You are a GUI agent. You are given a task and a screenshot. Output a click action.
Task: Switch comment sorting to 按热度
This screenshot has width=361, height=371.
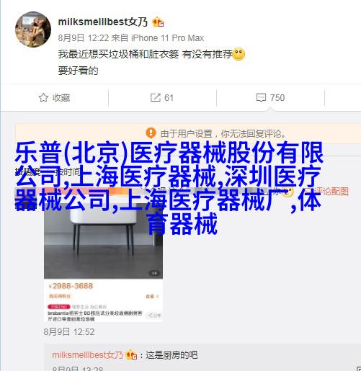pos(27,171)
